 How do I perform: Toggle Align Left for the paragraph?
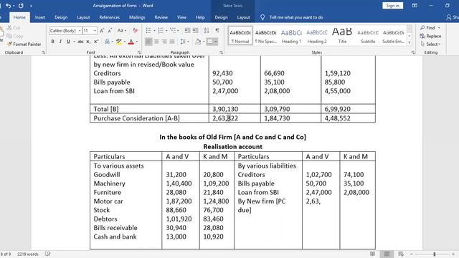148,42
